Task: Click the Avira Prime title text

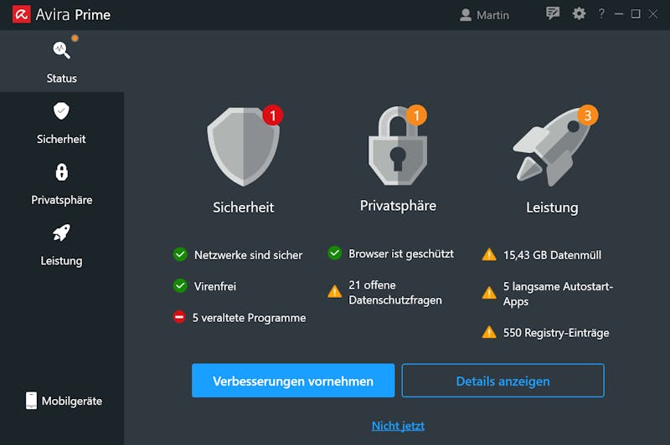Action: (73, 15)
